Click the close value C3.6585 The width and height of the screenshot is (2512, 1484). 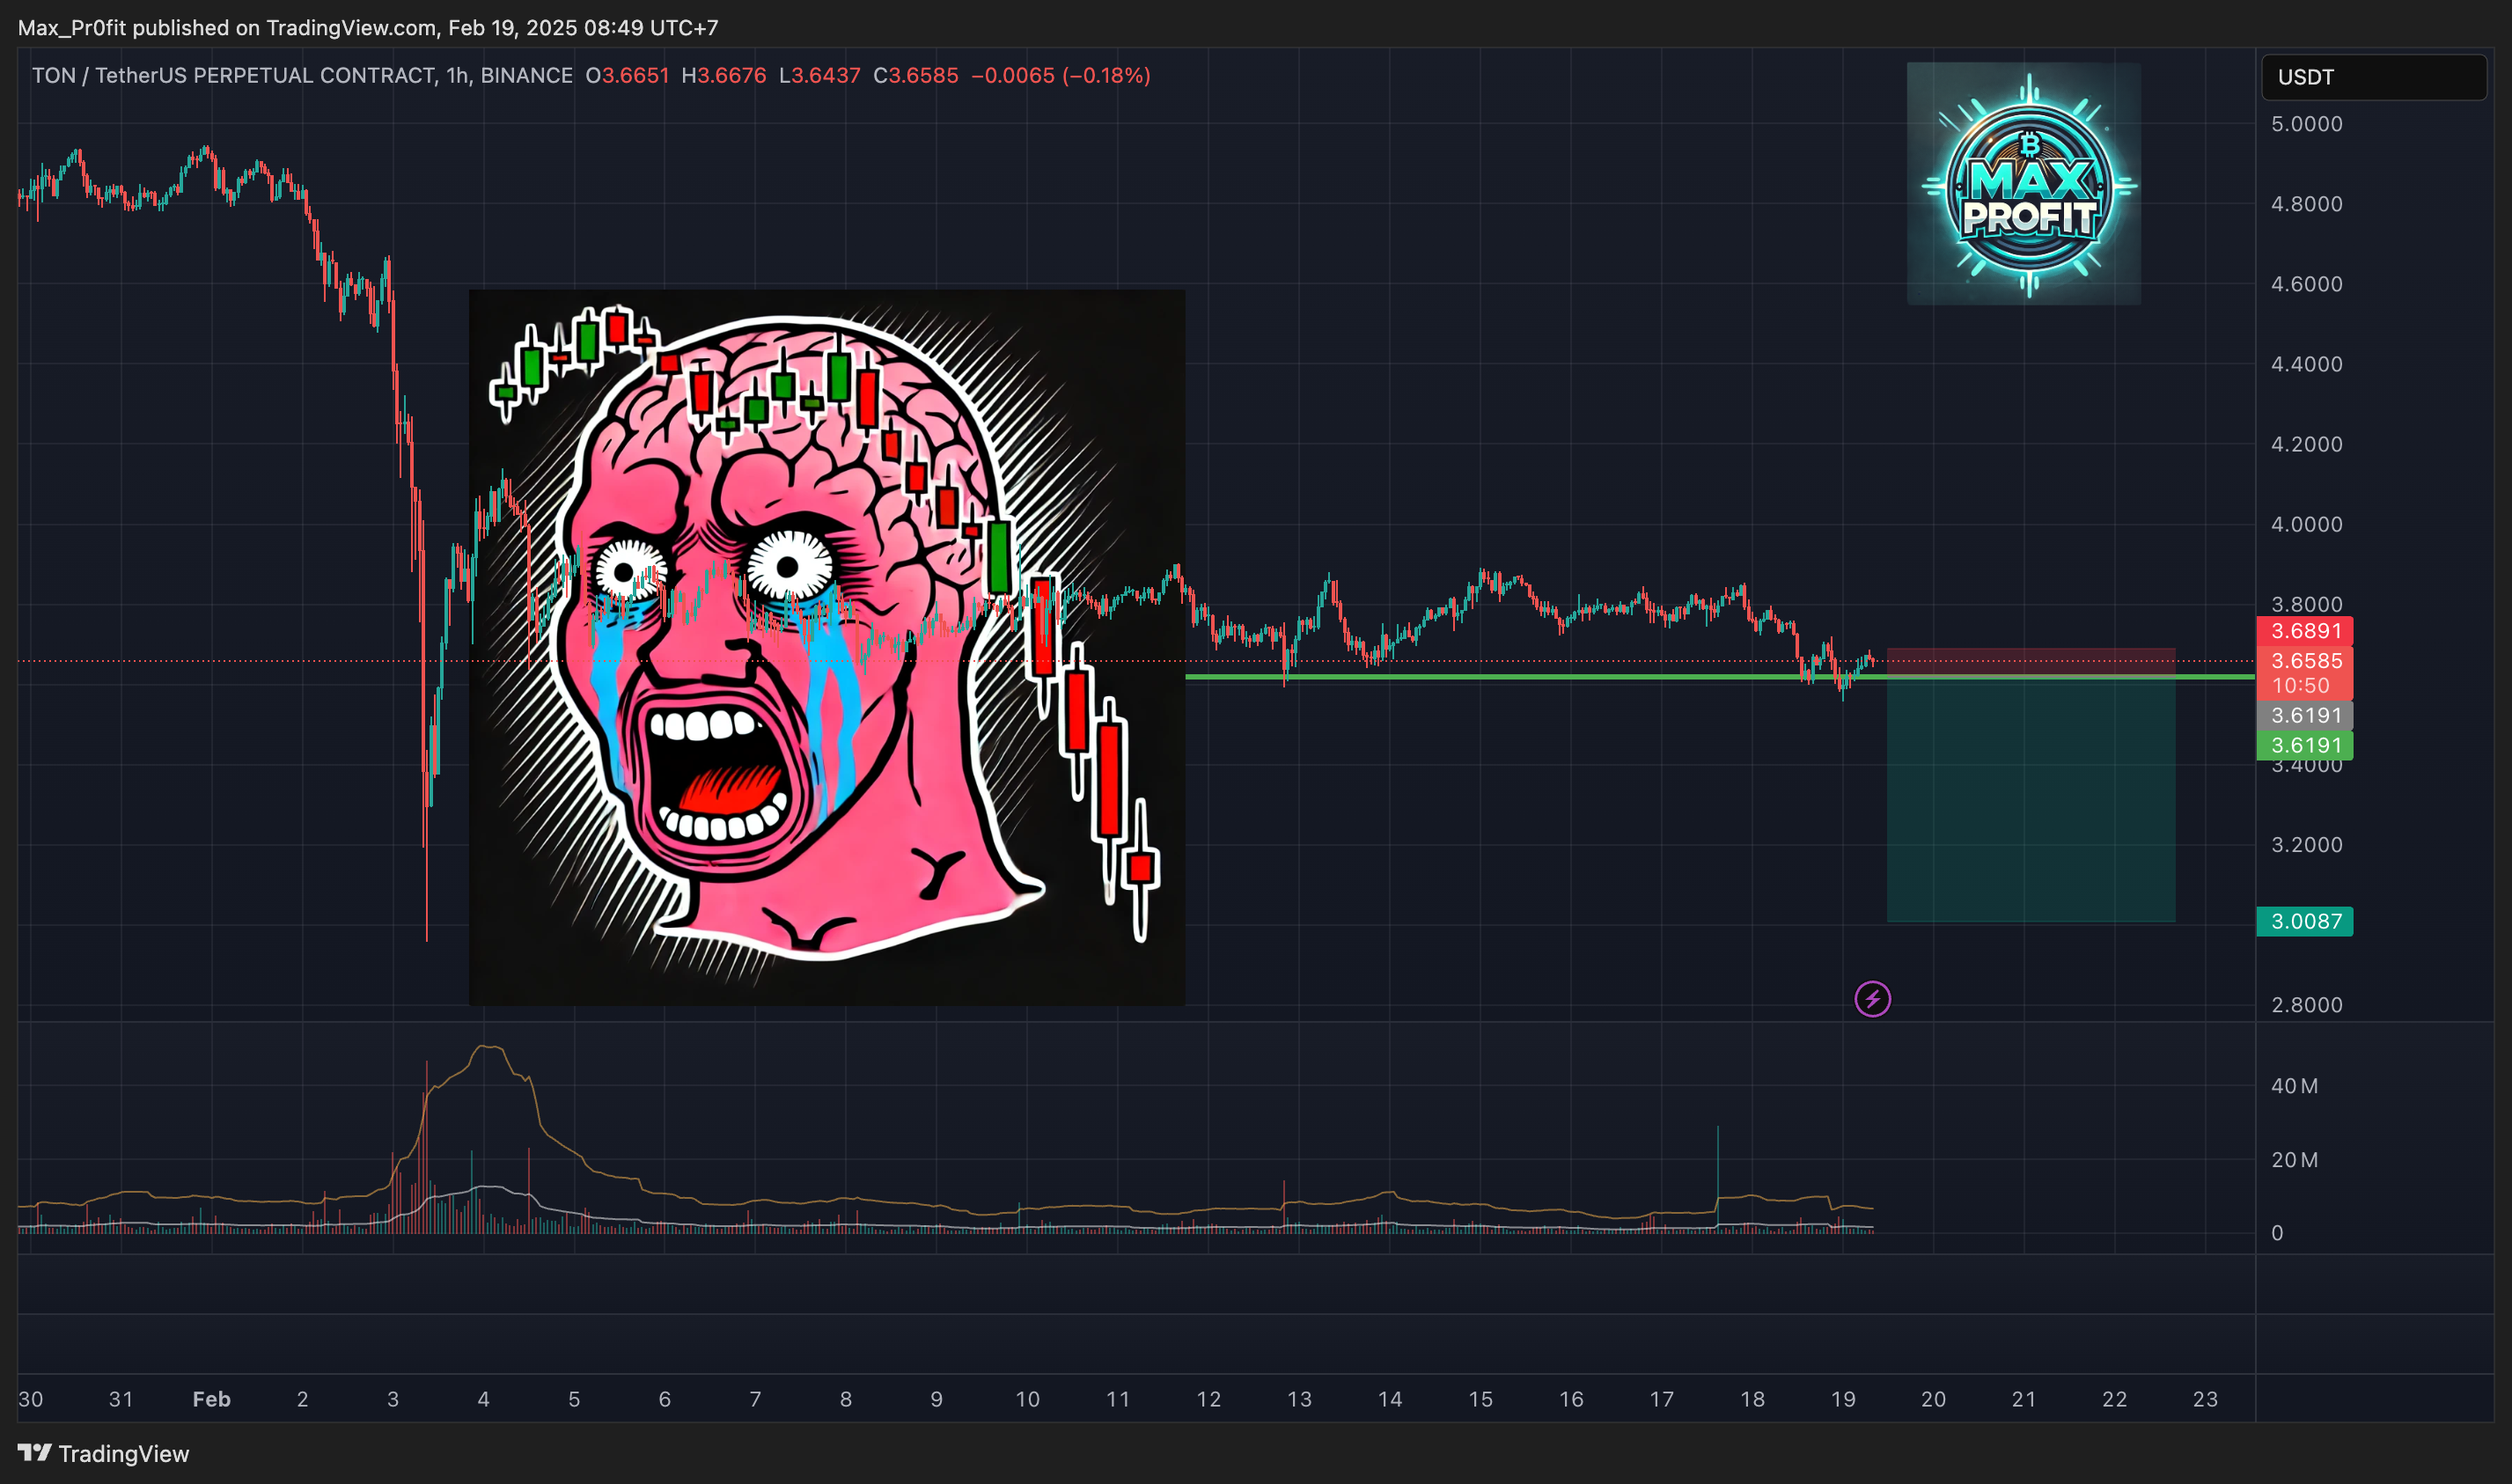tap(915, 75)
